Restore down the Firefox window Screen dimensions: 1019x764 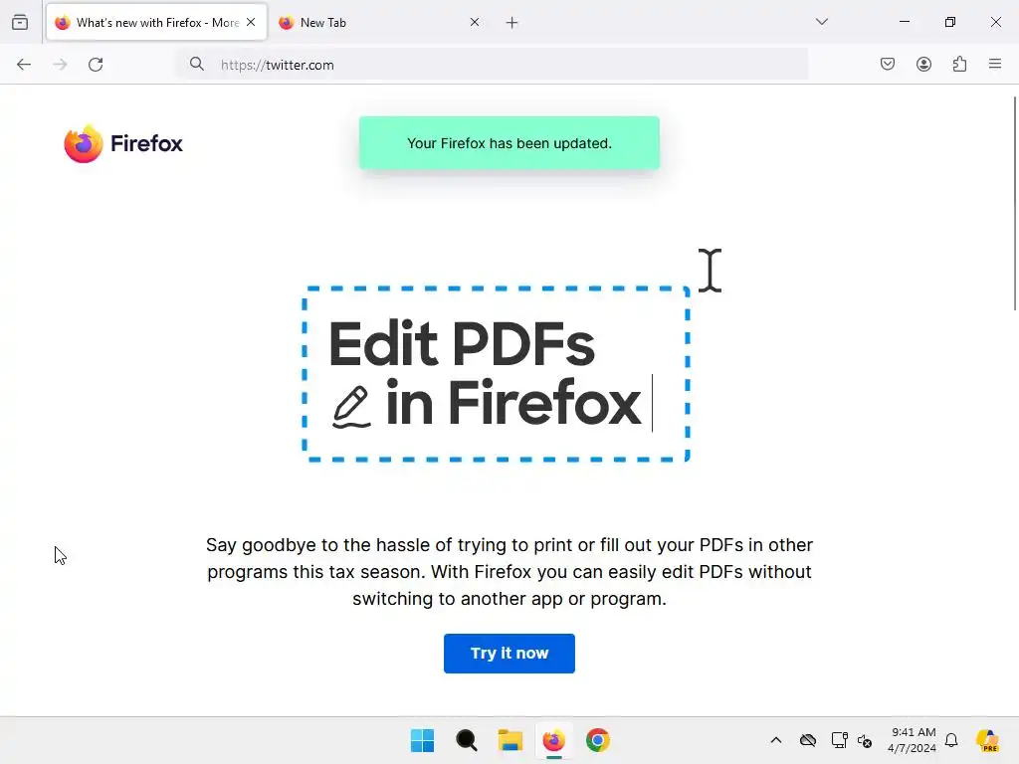point(950,22)
